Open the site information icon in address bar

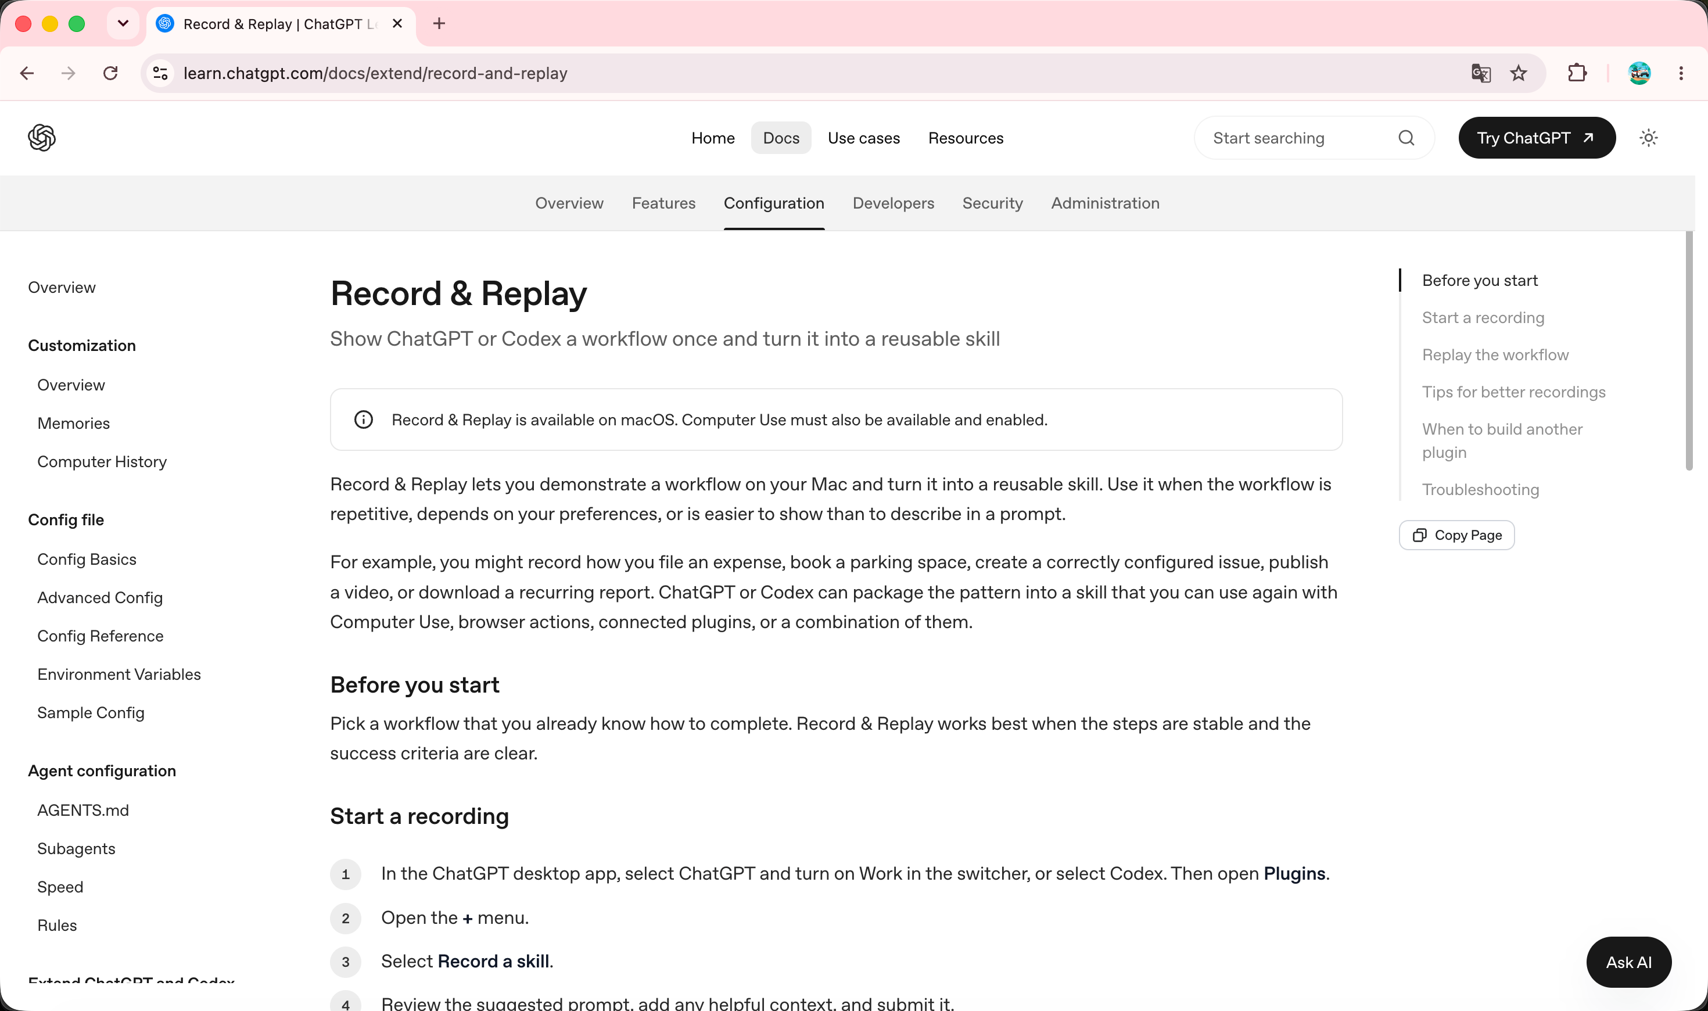tap(161, 73)
